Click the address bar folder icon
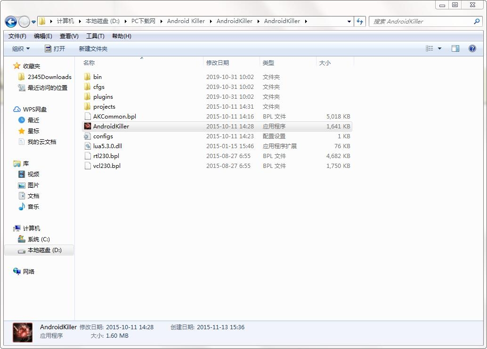This screenshot has height=349, width=487. point(42,21)
